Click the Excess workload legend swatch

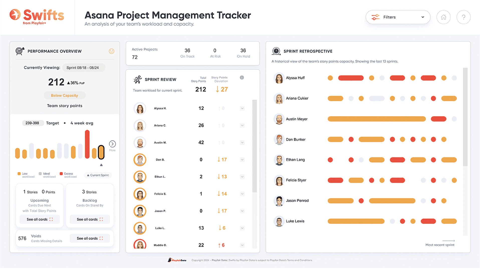point(61,174)
